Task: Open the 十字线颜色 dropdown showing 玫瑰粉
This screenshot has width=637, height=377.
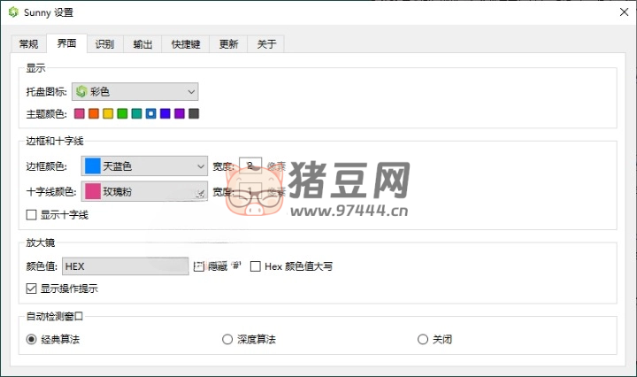Action: pos(143,191)
